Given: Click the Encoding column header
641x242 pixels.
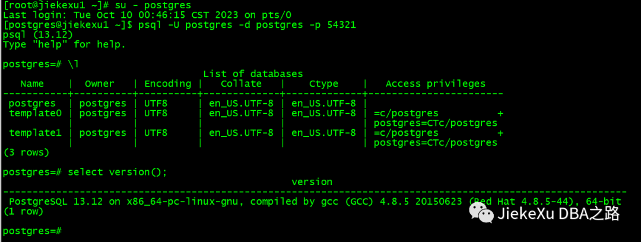Looking at the screenshot, I should [x=167, y=84].
